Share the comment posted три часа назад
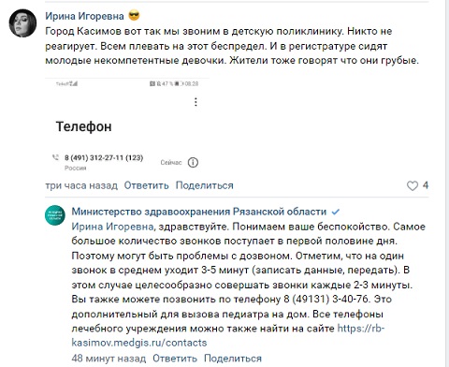Viewport: 449px width, 367px height. 204,185
